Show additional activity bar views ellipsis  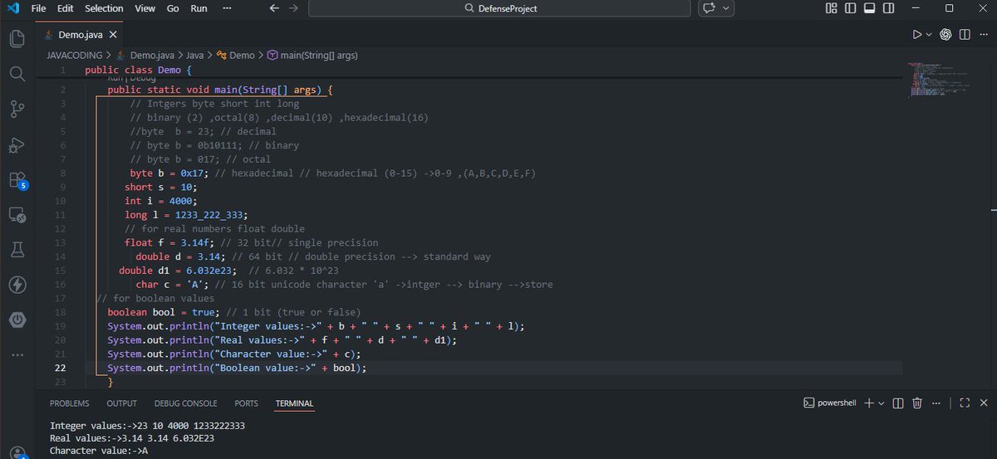click(17, 354)
